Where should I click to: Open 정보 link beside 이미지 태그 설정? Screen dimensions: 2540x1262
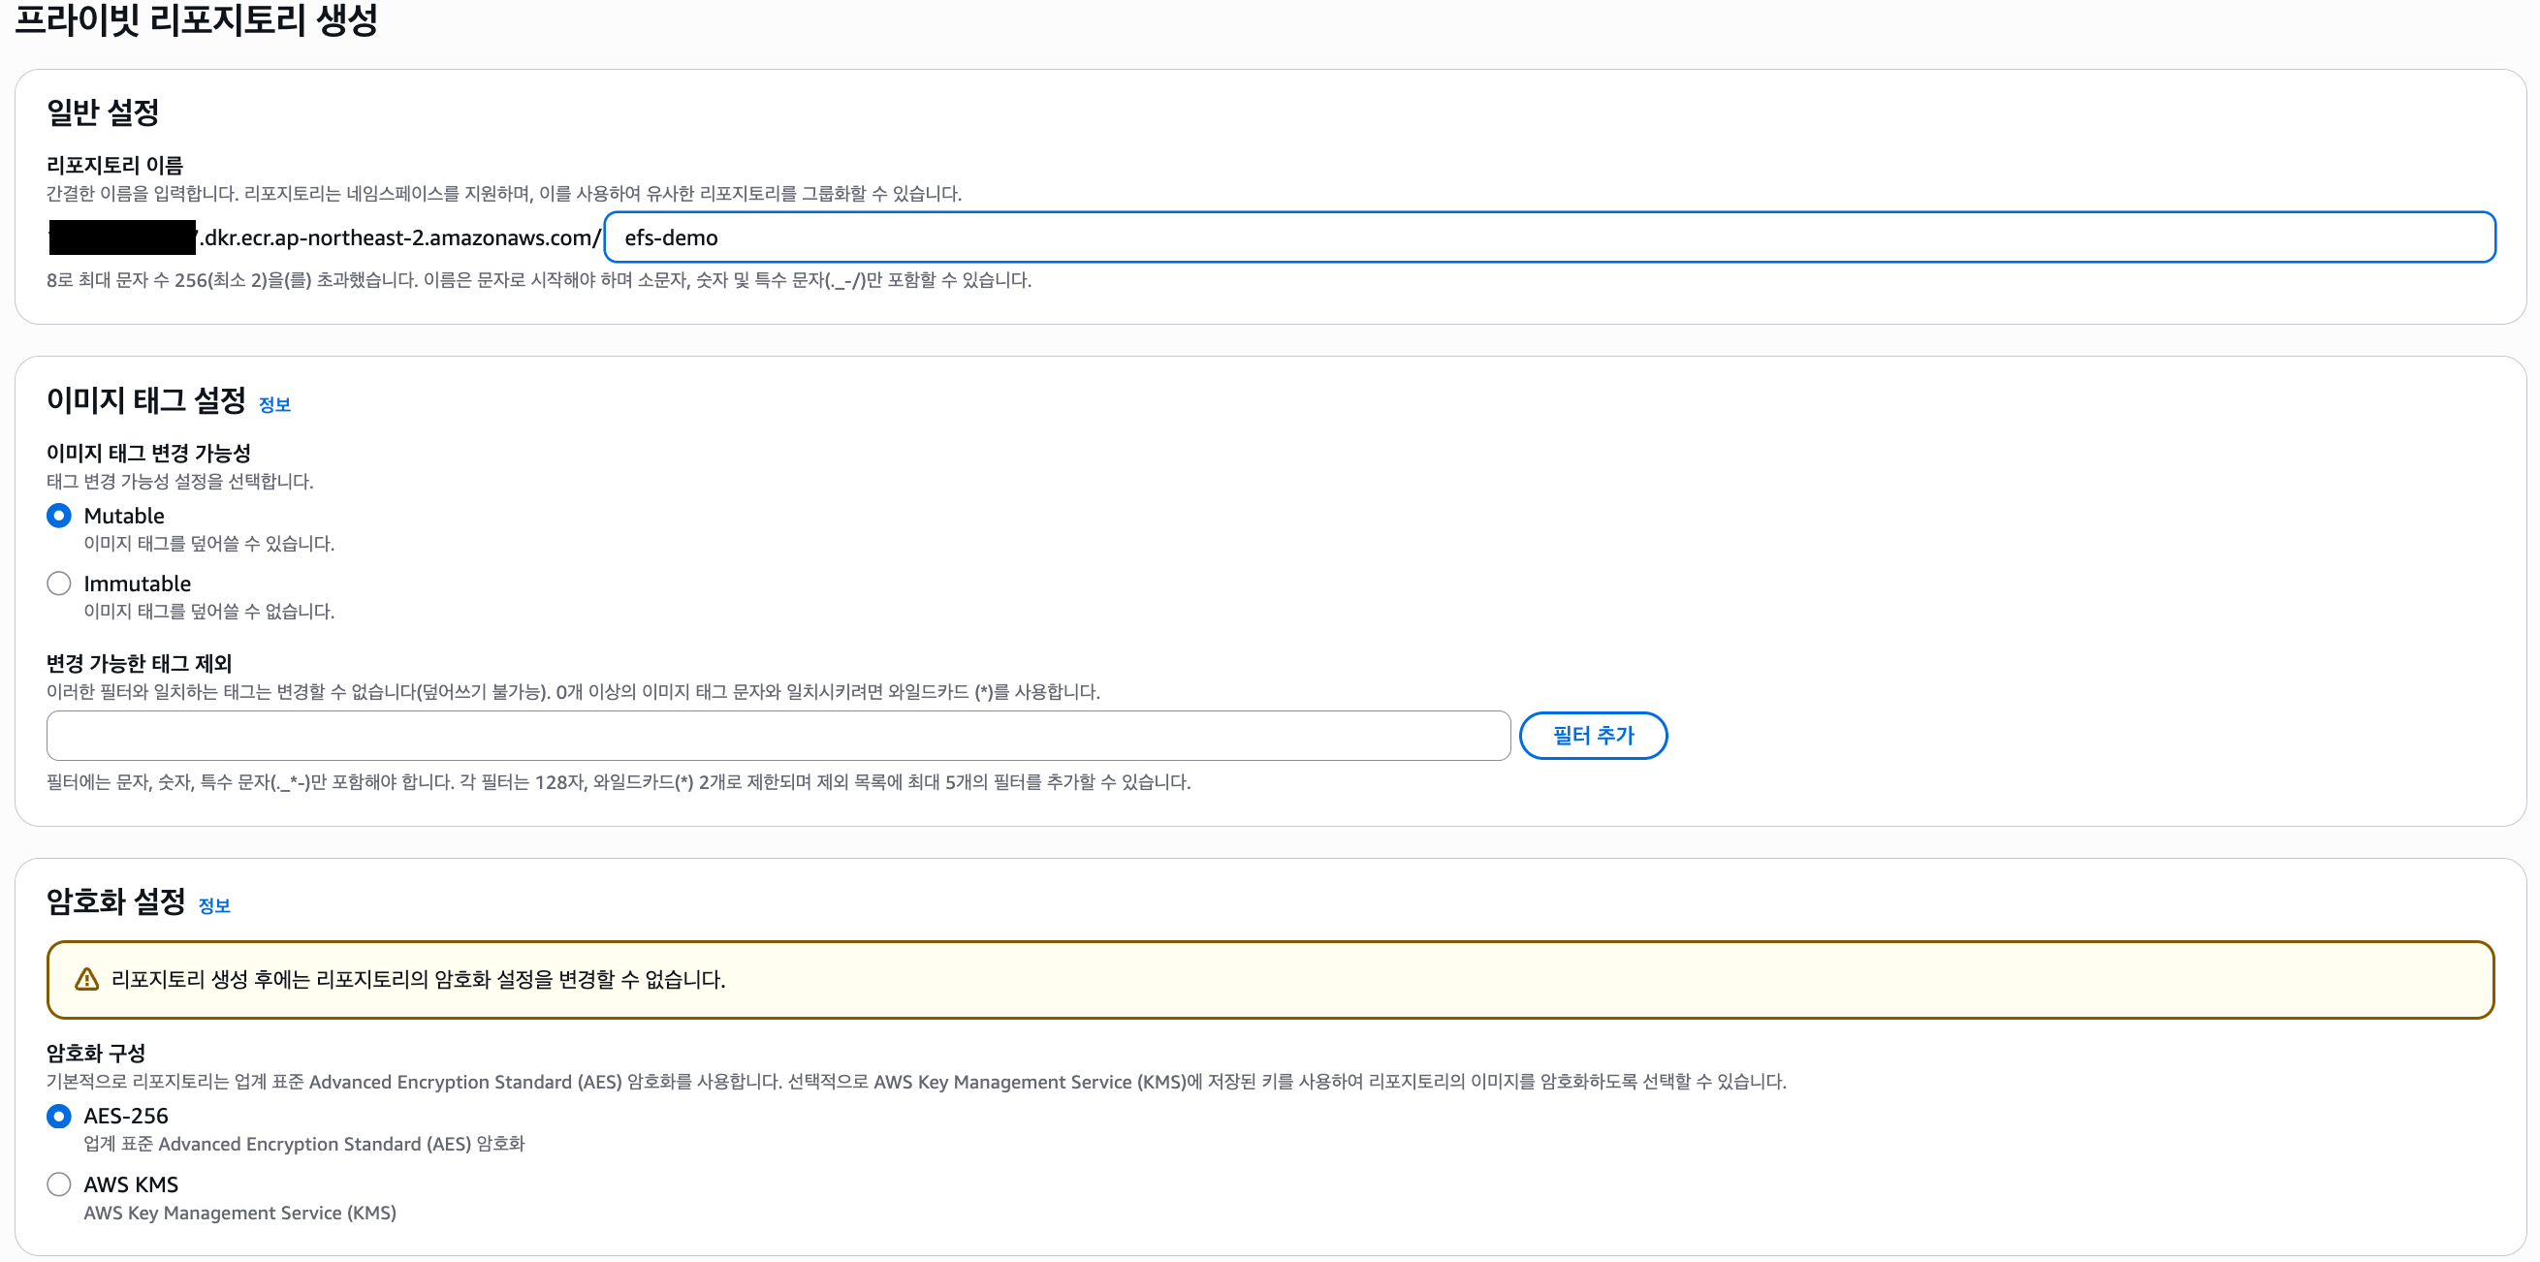click(x=274, y=404)
